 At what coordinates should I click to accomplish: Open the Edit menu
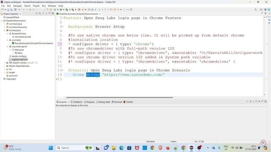9,6
